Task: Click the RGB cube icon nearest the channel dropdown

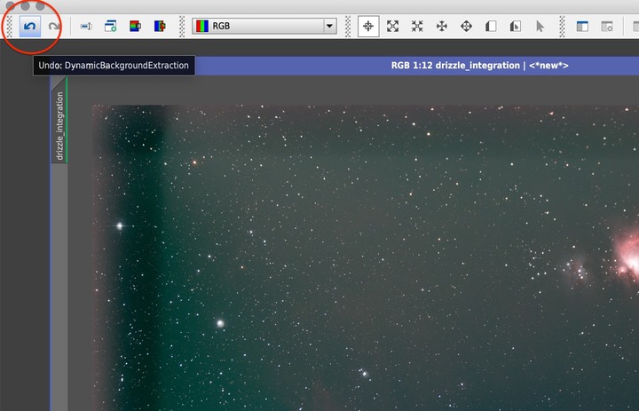Action: point(160,27)
